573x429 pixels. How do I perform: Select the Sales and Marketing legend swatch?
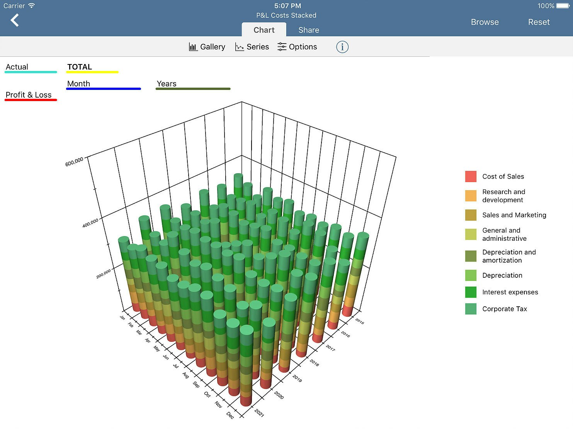click(471, 215)
